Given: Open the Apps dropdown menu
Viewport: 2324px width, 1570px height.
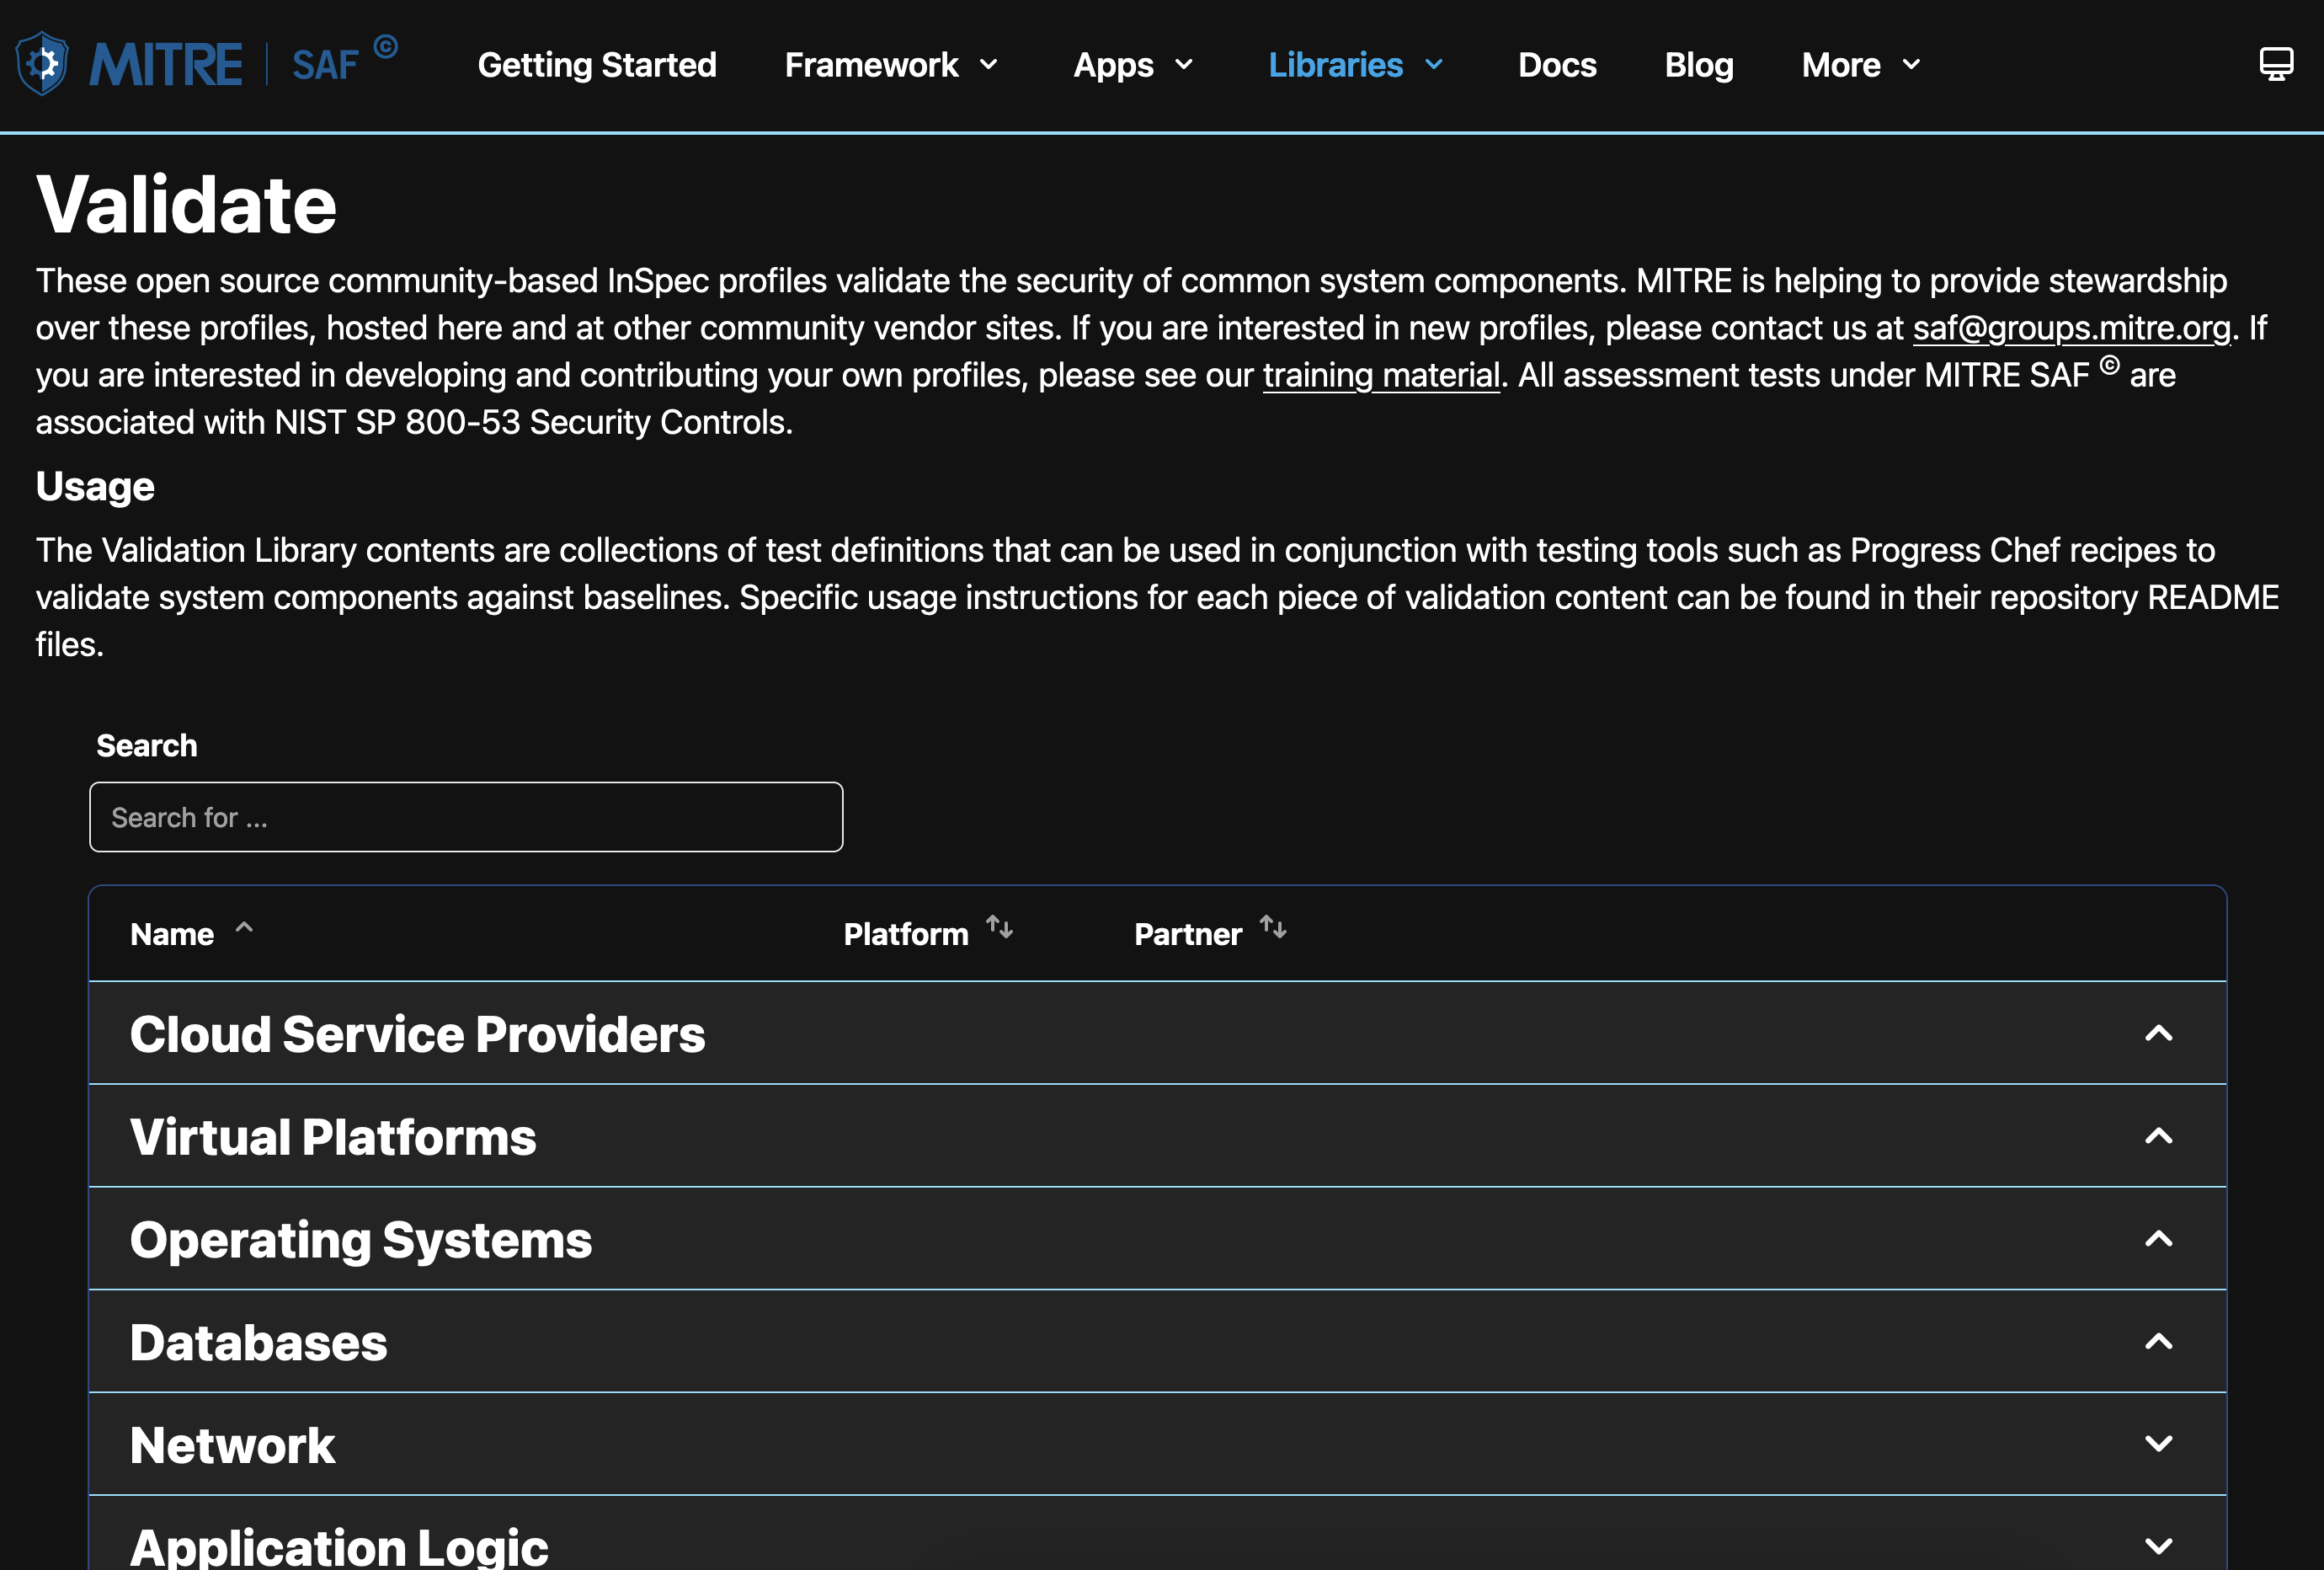Looking at the screenshot, I should click(1133, 65).
